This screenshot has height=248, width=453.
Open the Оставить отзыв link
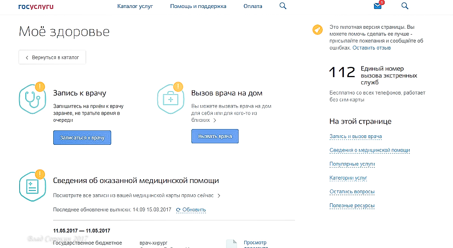[371, 48]
